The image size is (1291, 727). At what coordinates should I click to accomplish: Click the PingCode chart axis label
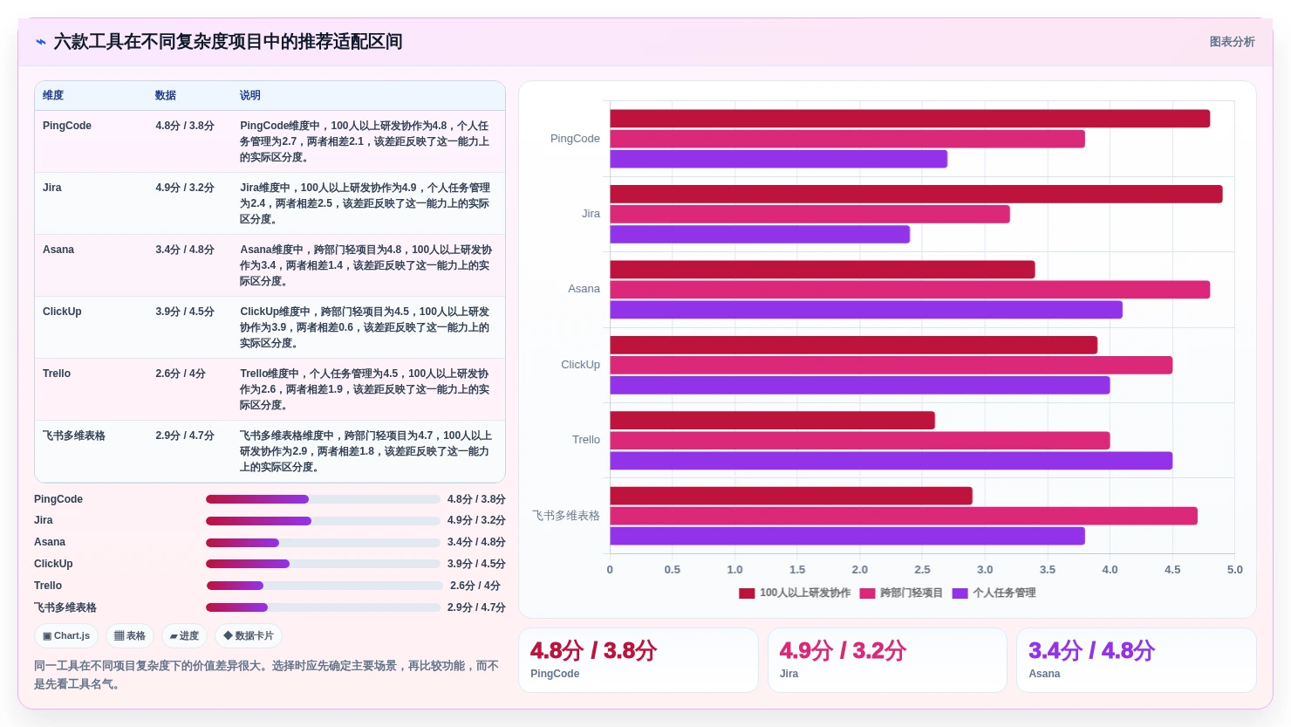(x=575, y=139)
